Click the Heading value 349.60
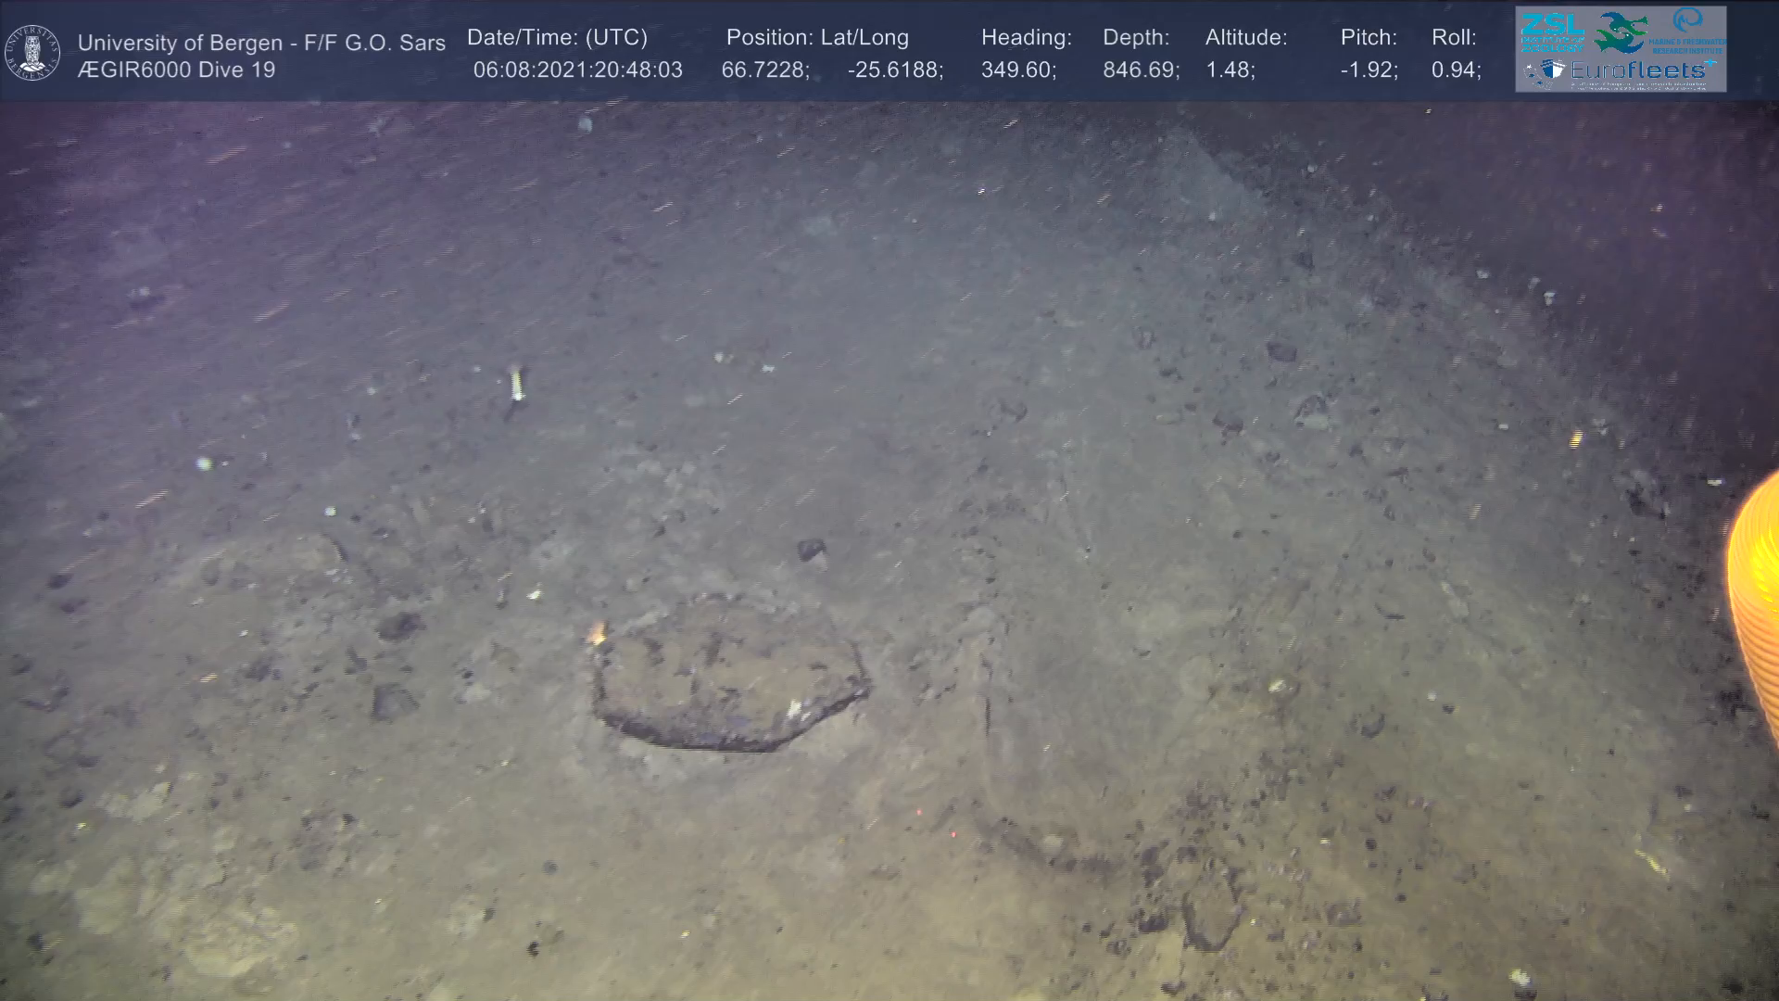 (x=1017, y=70)
